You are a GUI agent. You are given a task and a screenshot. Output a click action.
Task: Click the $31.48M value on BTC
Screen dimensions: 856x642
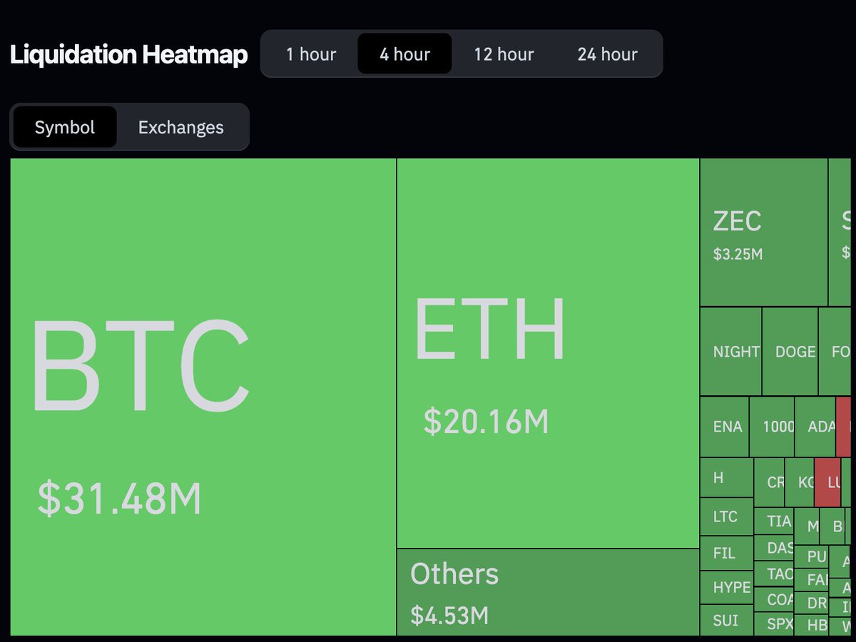coord(119,499)
